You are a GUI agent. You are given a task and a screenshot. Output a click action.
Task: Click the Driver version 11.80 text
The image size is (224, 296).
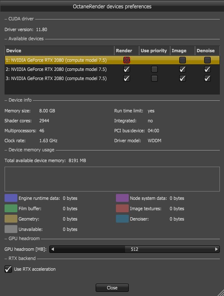[26, 29]
